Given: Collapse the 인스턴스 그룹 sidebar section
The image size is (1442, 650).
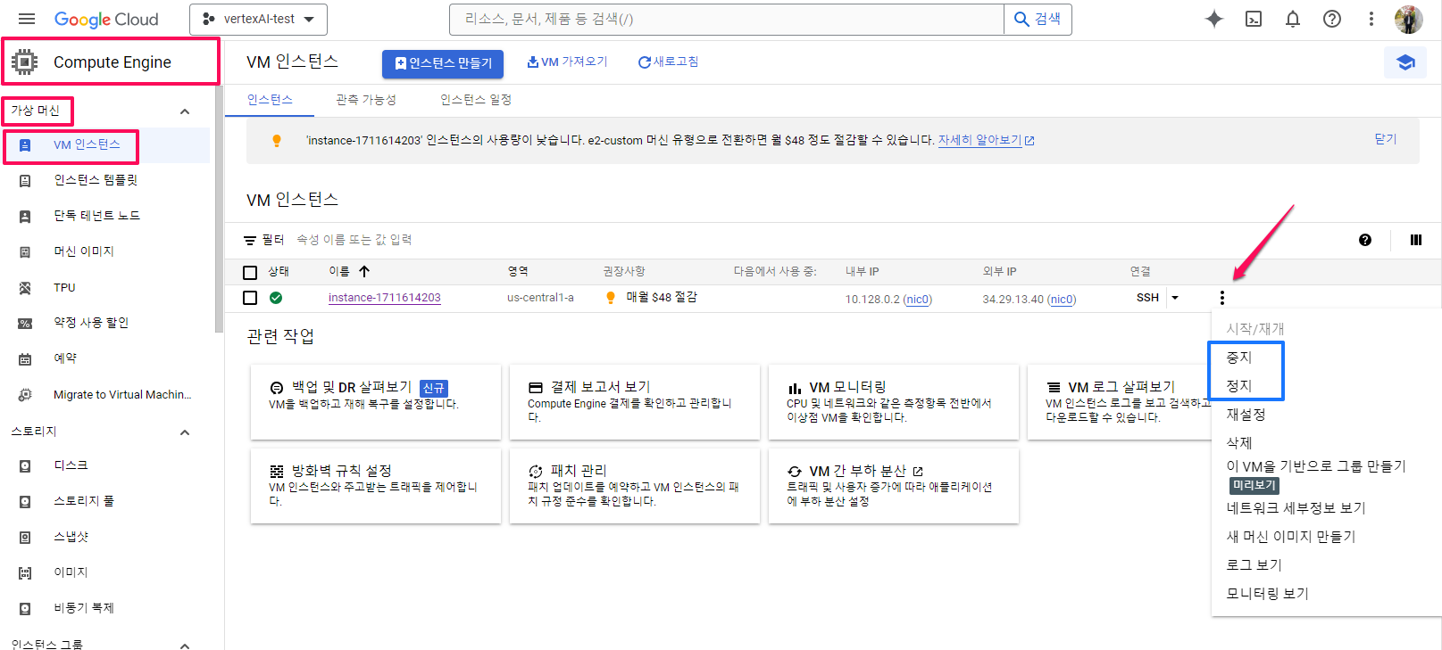Looking at the screenshot, I should pos(185,646).
